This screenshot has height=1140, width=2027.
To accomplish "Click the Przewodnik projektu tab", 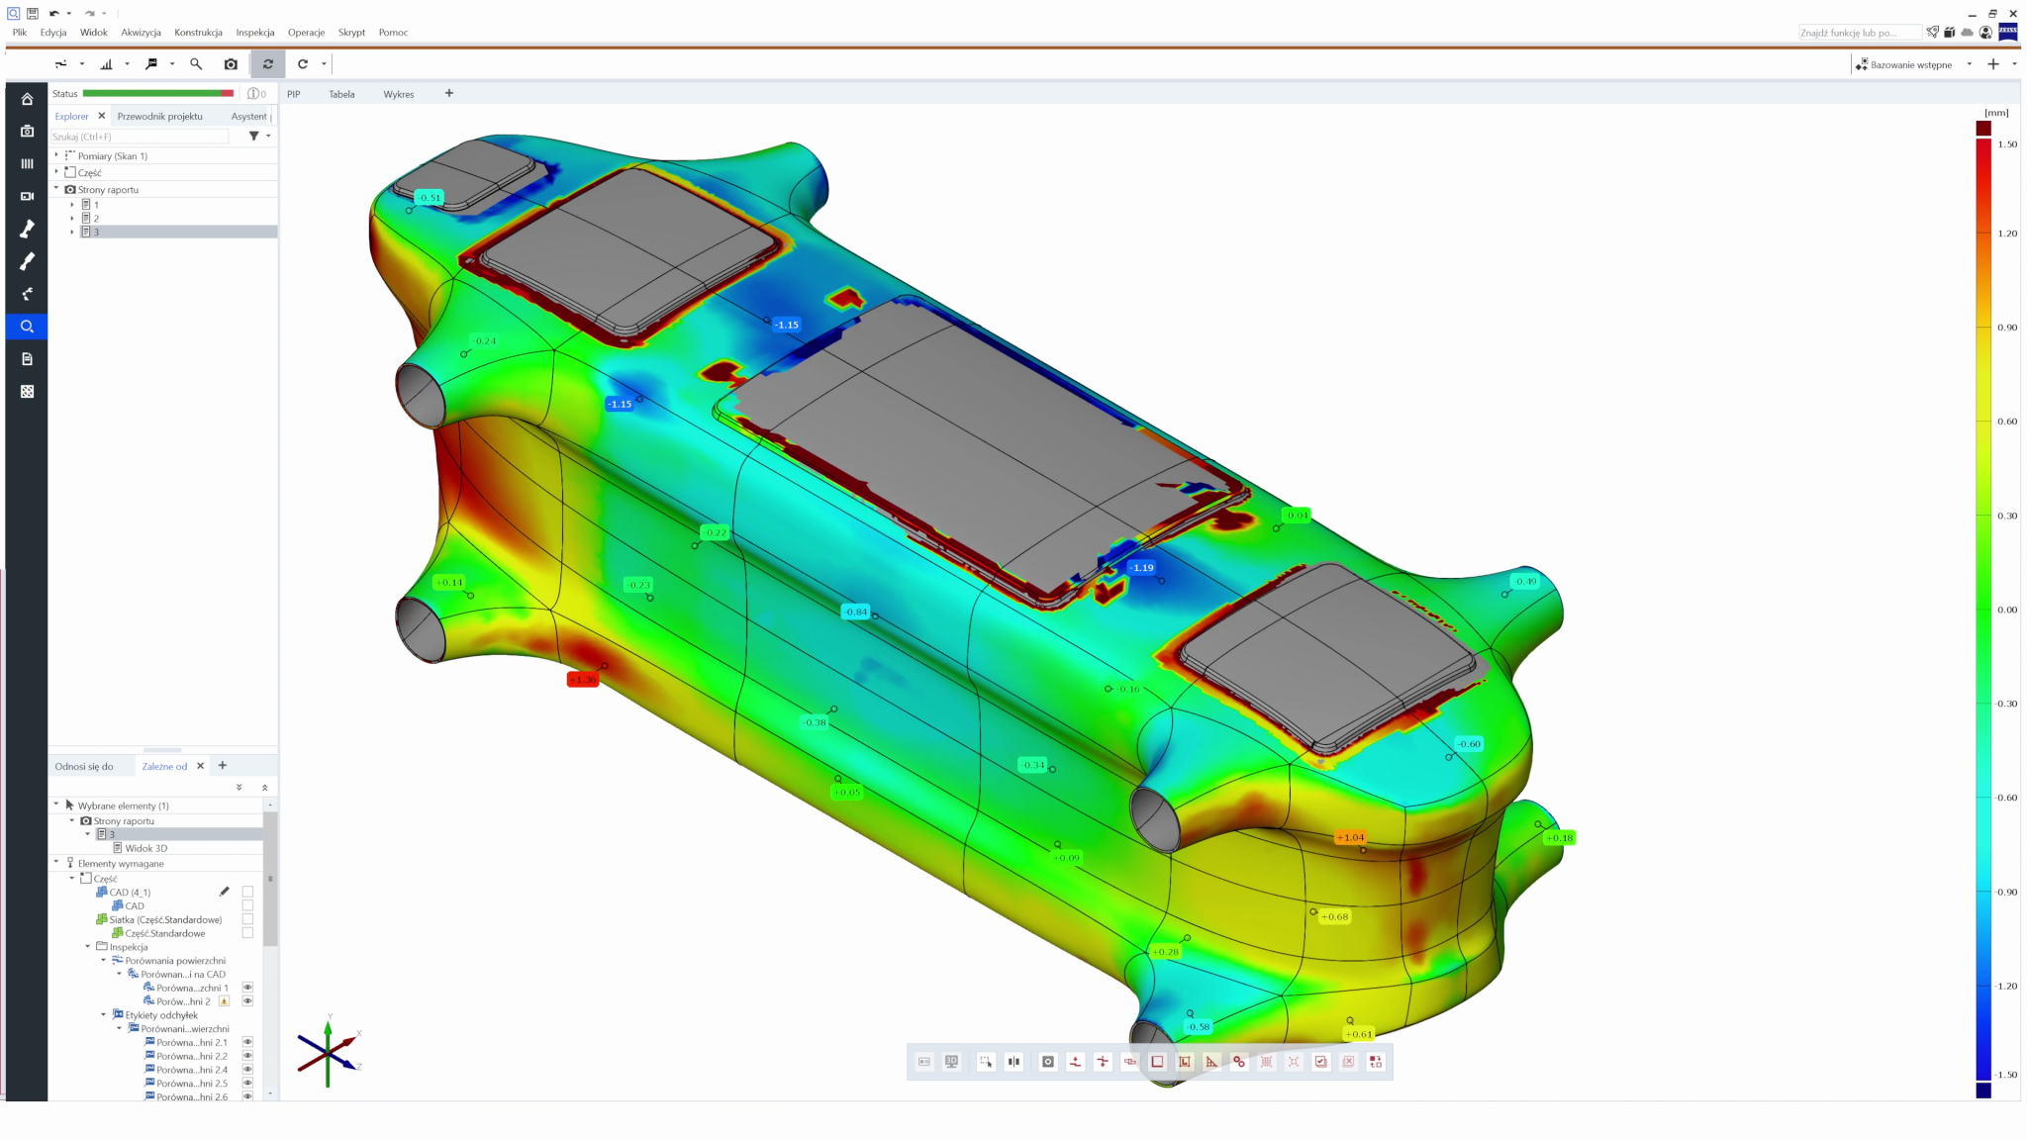I will click(159, 117).
